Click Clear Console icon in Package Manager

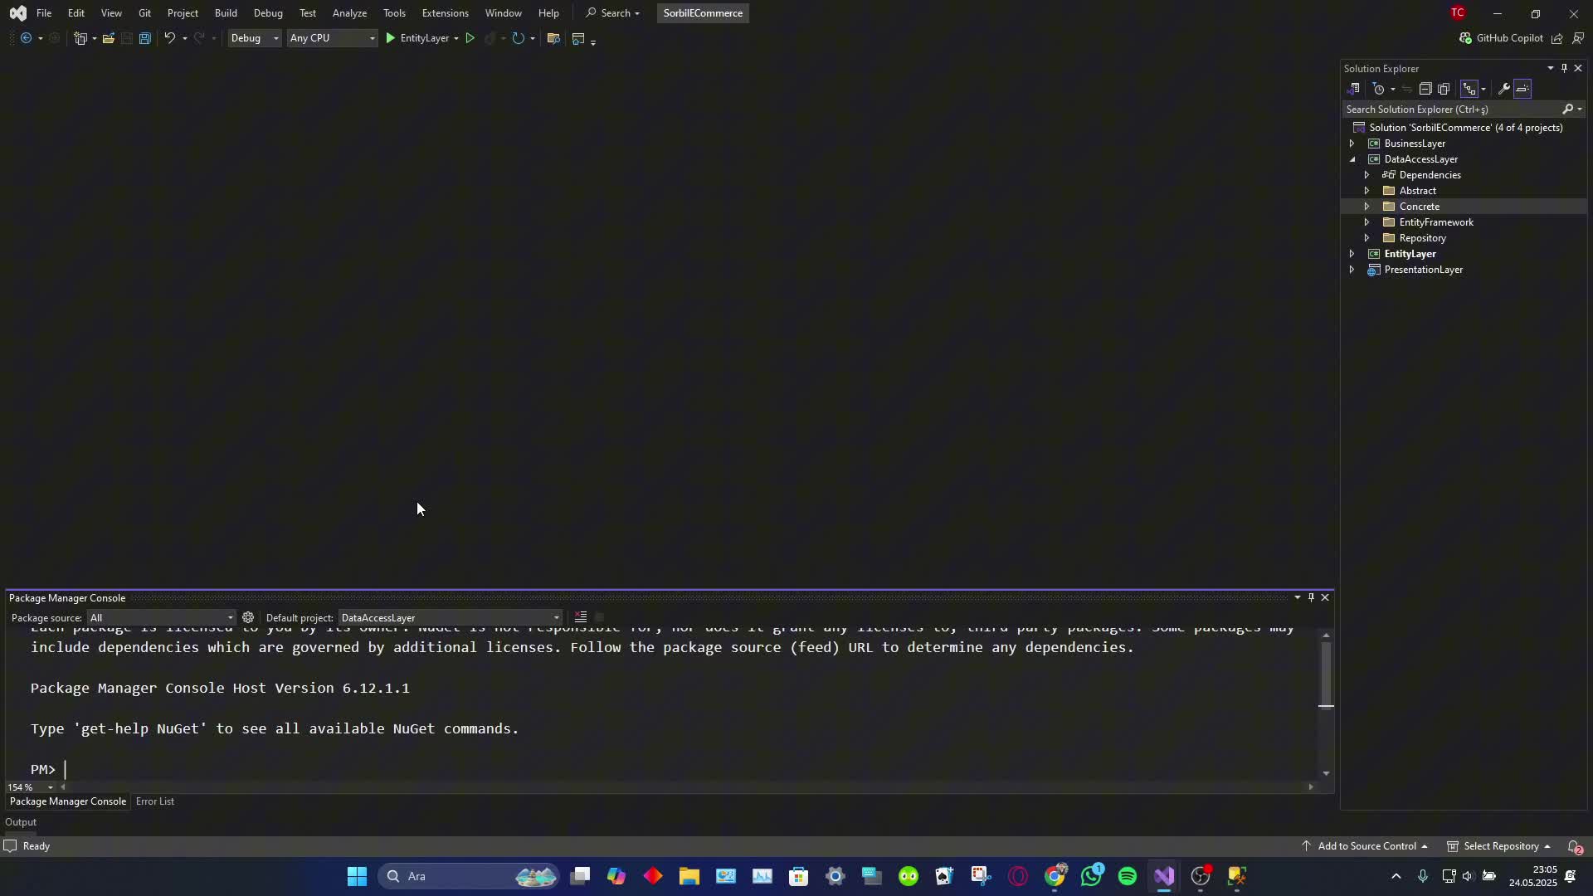pos(581,617)
